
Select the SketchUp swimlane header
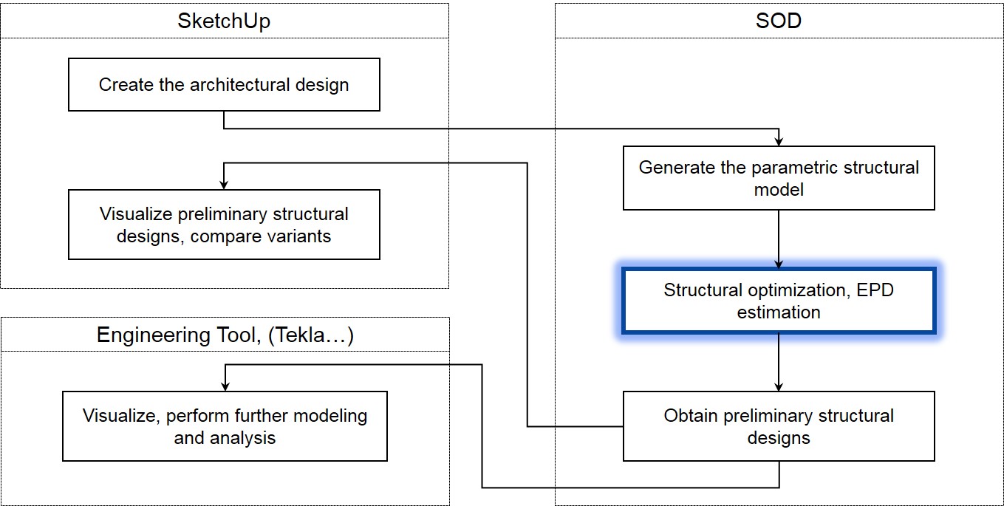click(x=224, y=21)
